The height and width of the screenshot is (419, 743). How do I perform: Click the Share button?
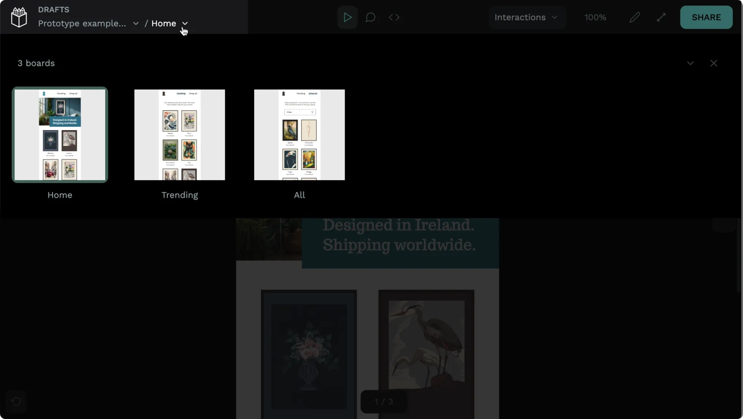[x=706, y=17]
